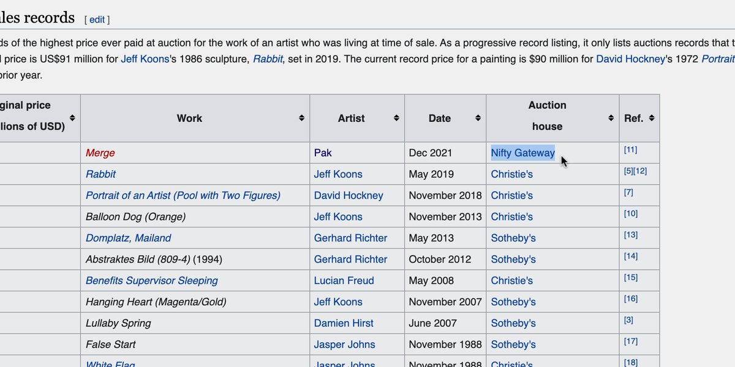Sort table by Auction house column arrows
Viewport: 735px width, 367px height.
click(611, 117)
